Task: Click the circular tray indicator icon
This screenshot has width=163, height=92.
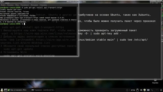Action: coord(127,90)
